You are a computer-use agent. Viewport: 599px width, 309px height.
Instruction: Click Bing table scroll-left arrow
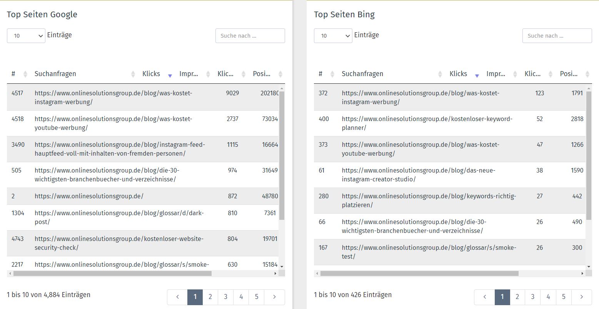[x=317, y=274]
